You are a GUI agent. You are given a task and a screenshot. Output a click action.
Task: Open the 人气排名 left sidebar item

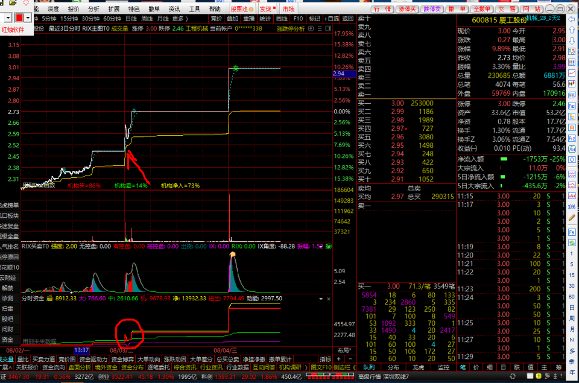pyautogui.click(x=10, y=246)
